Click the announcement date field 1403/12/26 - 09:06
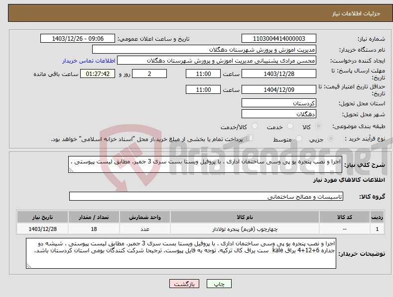 [78, 39]
